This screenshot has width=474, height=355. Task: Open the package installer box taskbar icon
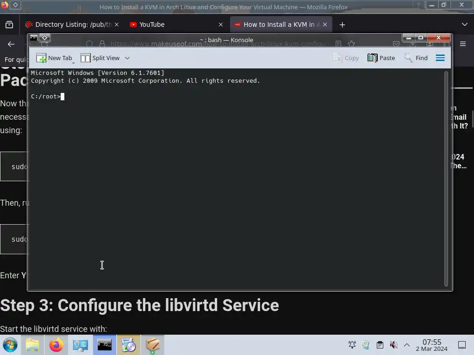tap(153, 345)
